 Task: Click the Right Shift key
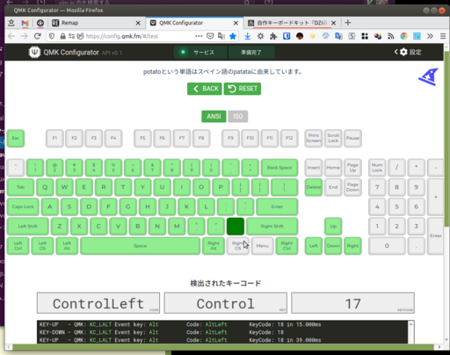272,226
